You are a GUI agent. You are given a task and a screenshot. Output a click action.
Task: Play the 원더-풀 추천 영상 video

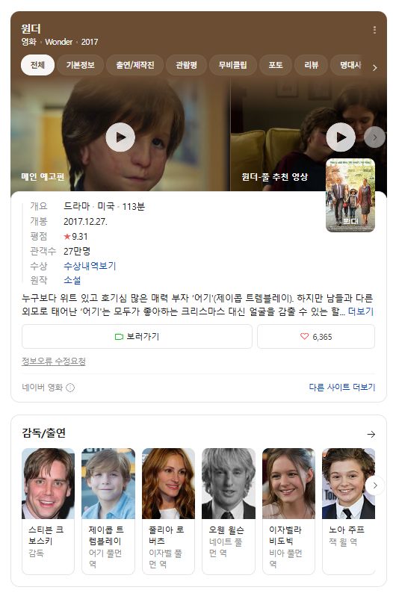341,137
